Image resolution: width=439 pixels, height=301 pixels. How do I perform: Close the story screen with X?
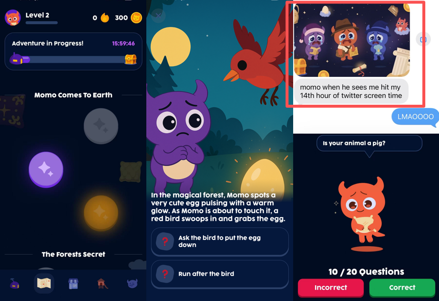158,16
